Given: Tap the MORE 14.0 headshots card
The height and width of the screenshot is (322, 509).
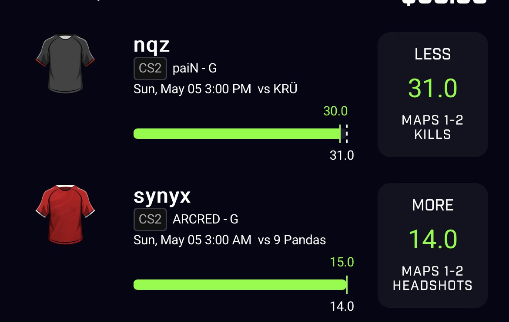Looking at the screenshot, I should coord(433,246).
